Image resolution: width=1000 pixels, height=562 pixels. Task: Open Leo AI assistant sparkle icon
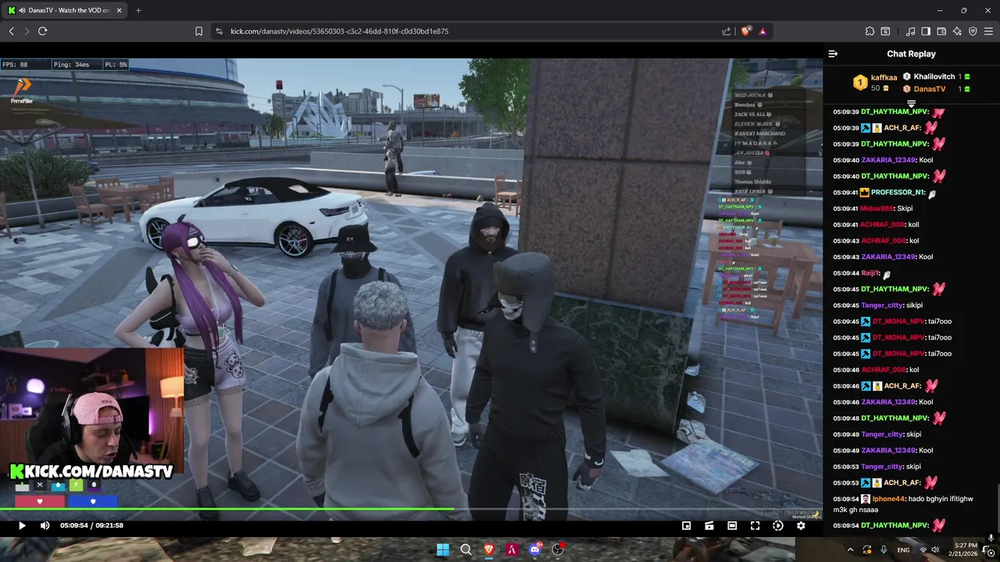[957, 31]
